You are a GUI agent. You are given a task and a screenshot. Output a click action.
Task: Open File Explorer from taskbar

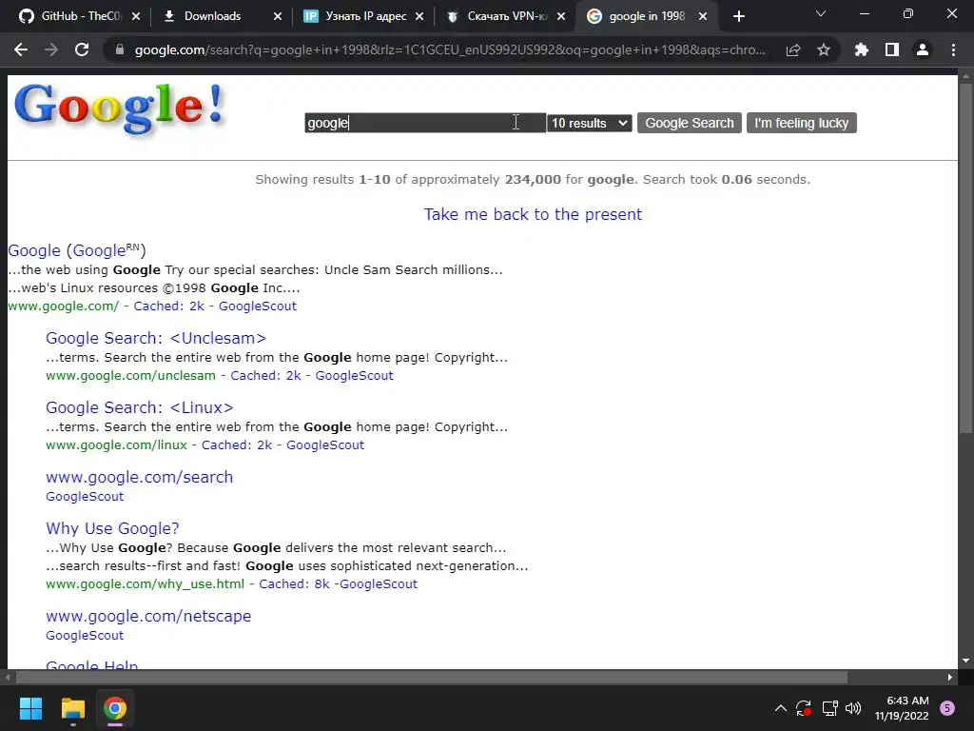[72, 708]
